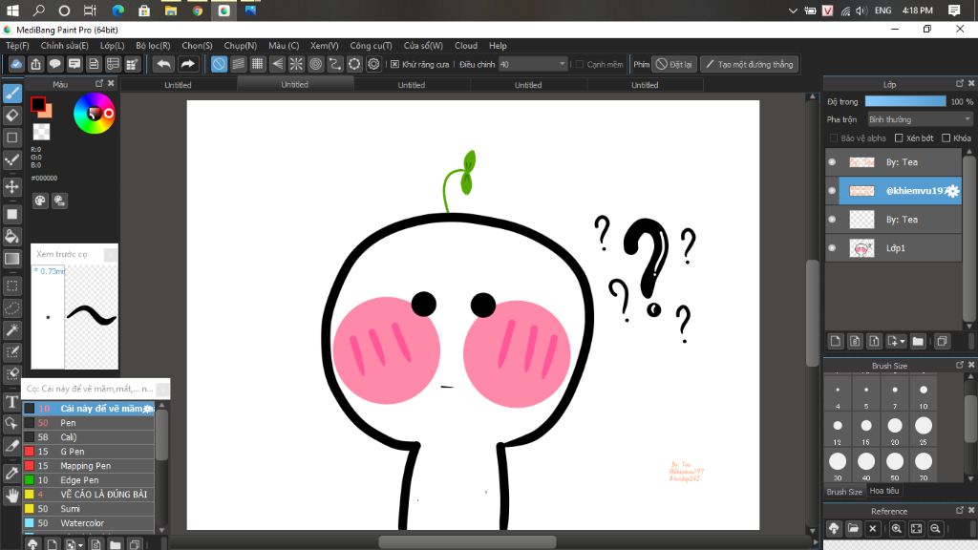Viewport: 978px width, 550px height.
Task: Click the transparent color swatch
Action: (x=41, y=132)
